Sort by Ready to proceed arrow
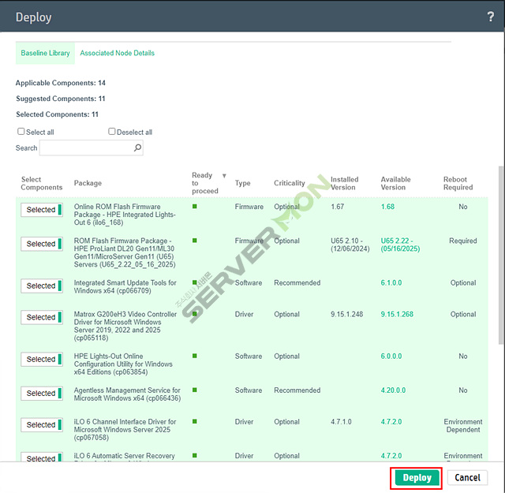505x493 pixels. tap(224, 176)
